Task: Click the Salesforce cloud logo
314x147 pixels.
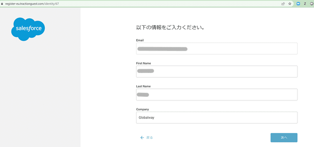Action: [28, 29]
